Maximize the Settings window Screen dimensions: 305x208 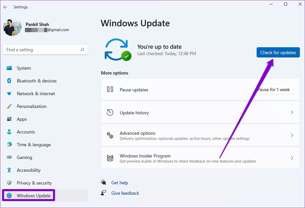pyautogui.click(x=286, y=4)
